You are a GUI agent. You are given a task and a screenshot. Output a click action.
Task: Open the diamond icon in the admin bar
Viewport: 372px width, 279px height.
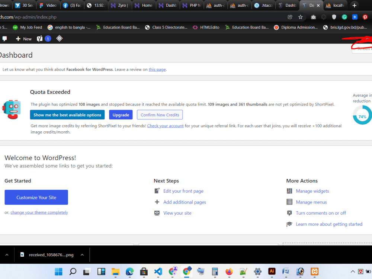point(59,38)
